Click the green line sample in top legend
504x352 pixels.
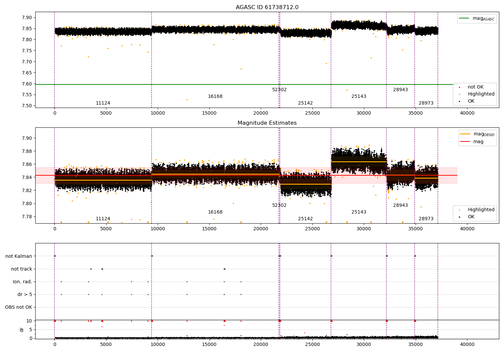click(x=465, y=18)
